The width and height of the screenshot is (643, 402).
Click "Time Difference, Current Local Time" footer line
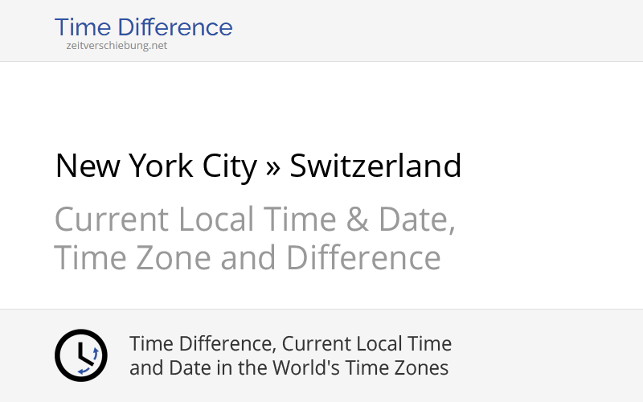coord(290,344)
